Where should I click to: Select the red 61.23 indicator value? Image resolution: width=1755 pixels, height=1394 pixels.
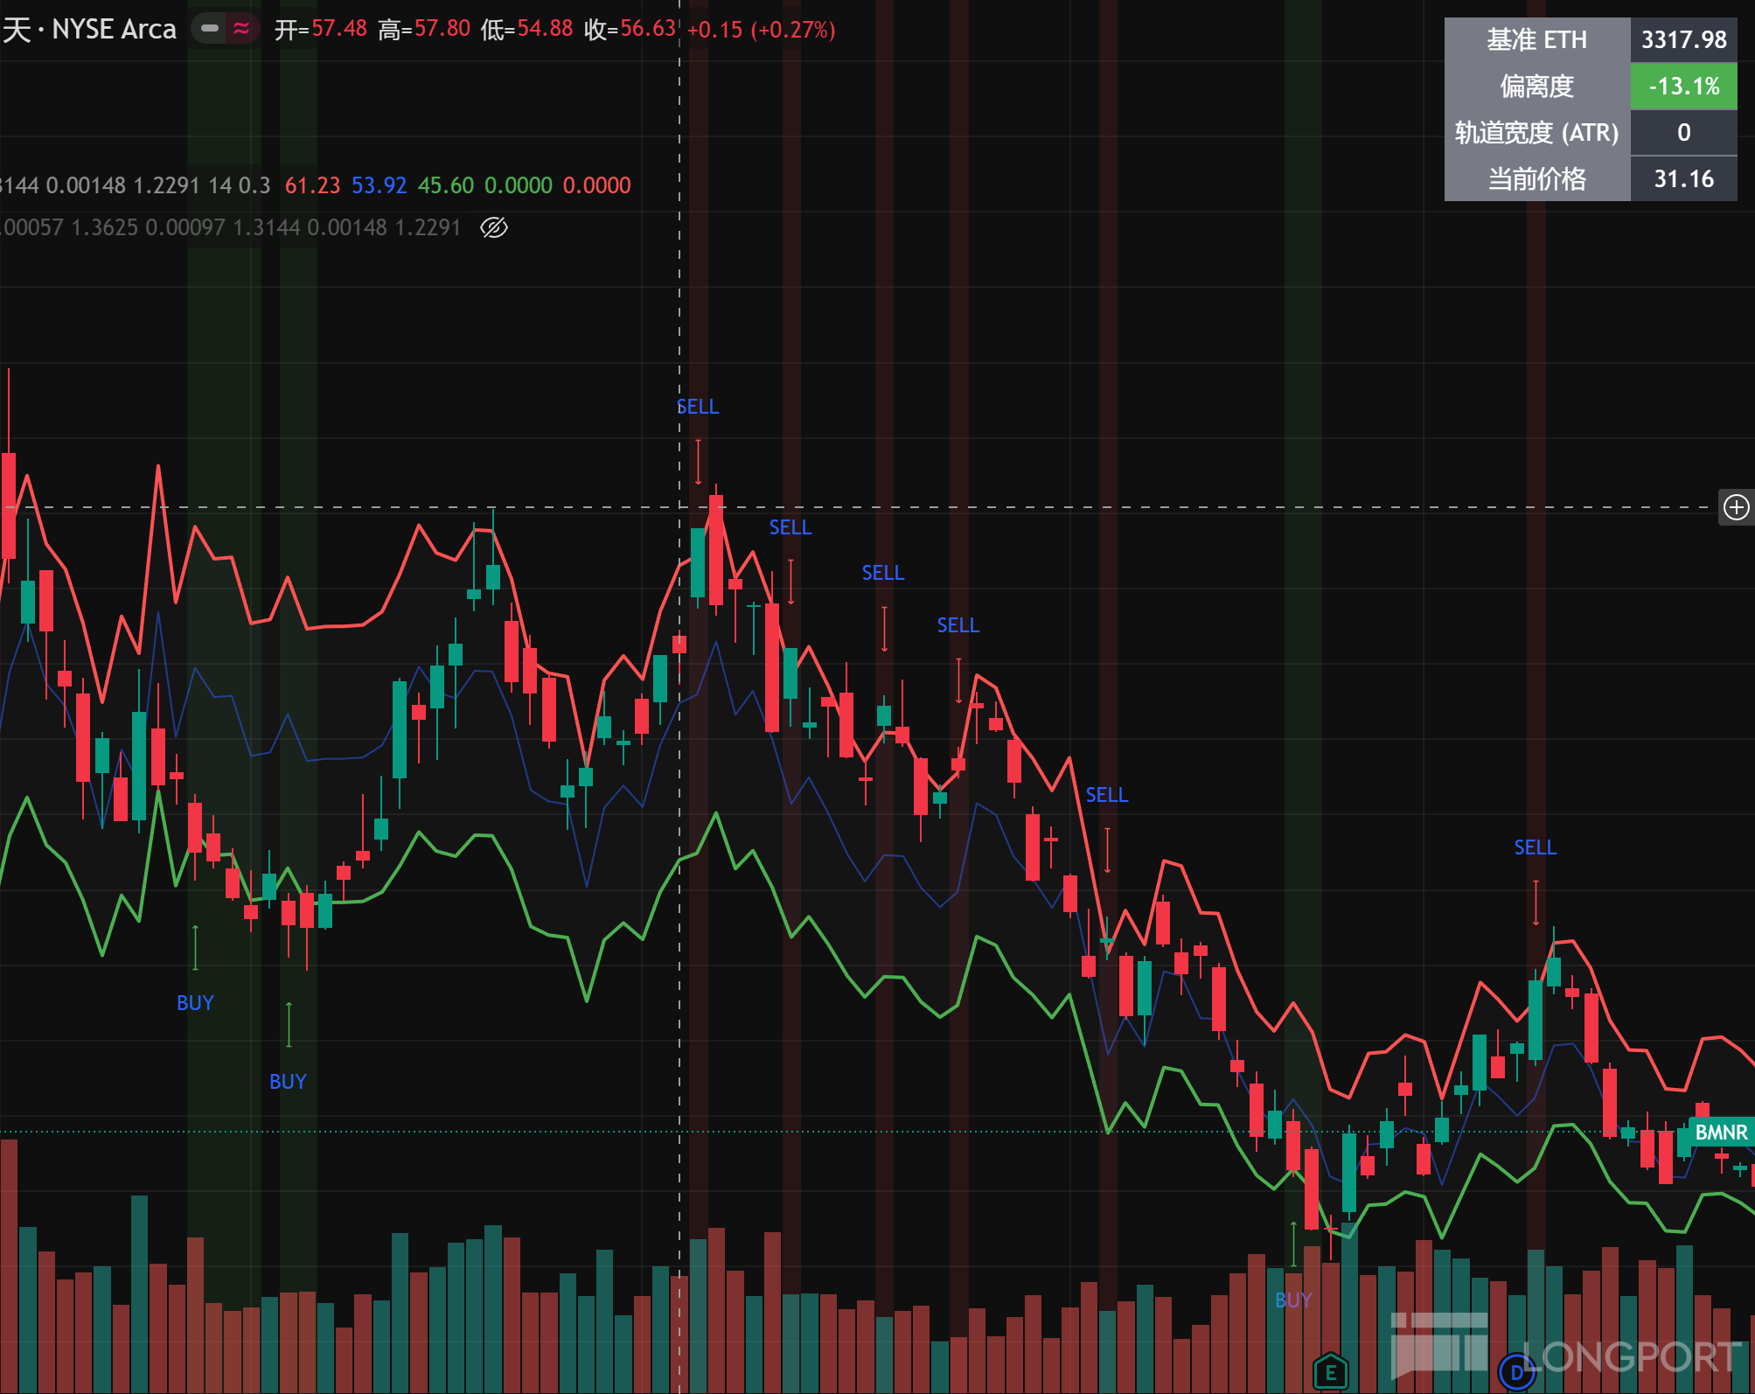click(x=312, y=185)
